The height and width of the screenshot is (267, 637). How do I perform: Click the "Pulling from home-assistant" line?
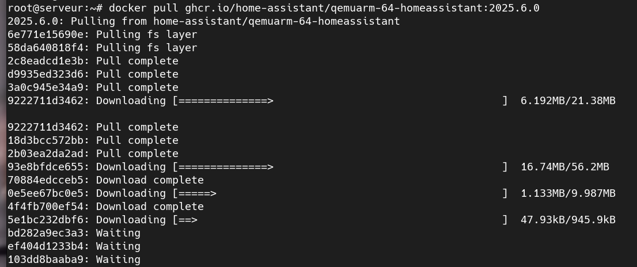[203, 21]
